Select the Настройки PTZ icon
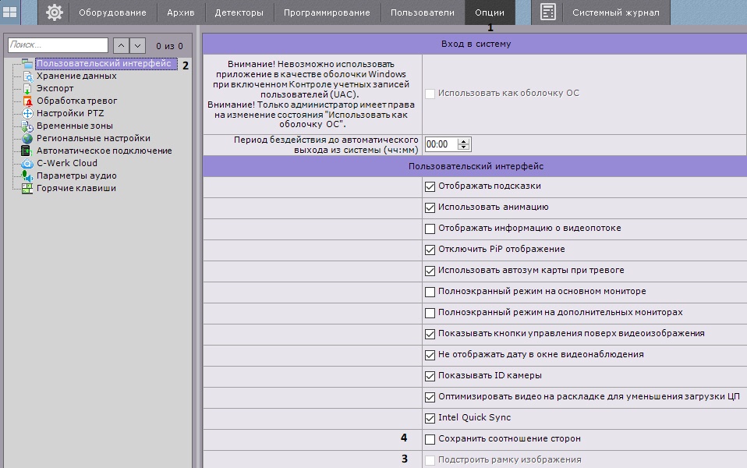This screenshot has width=747, height=468. click(27, 114)
